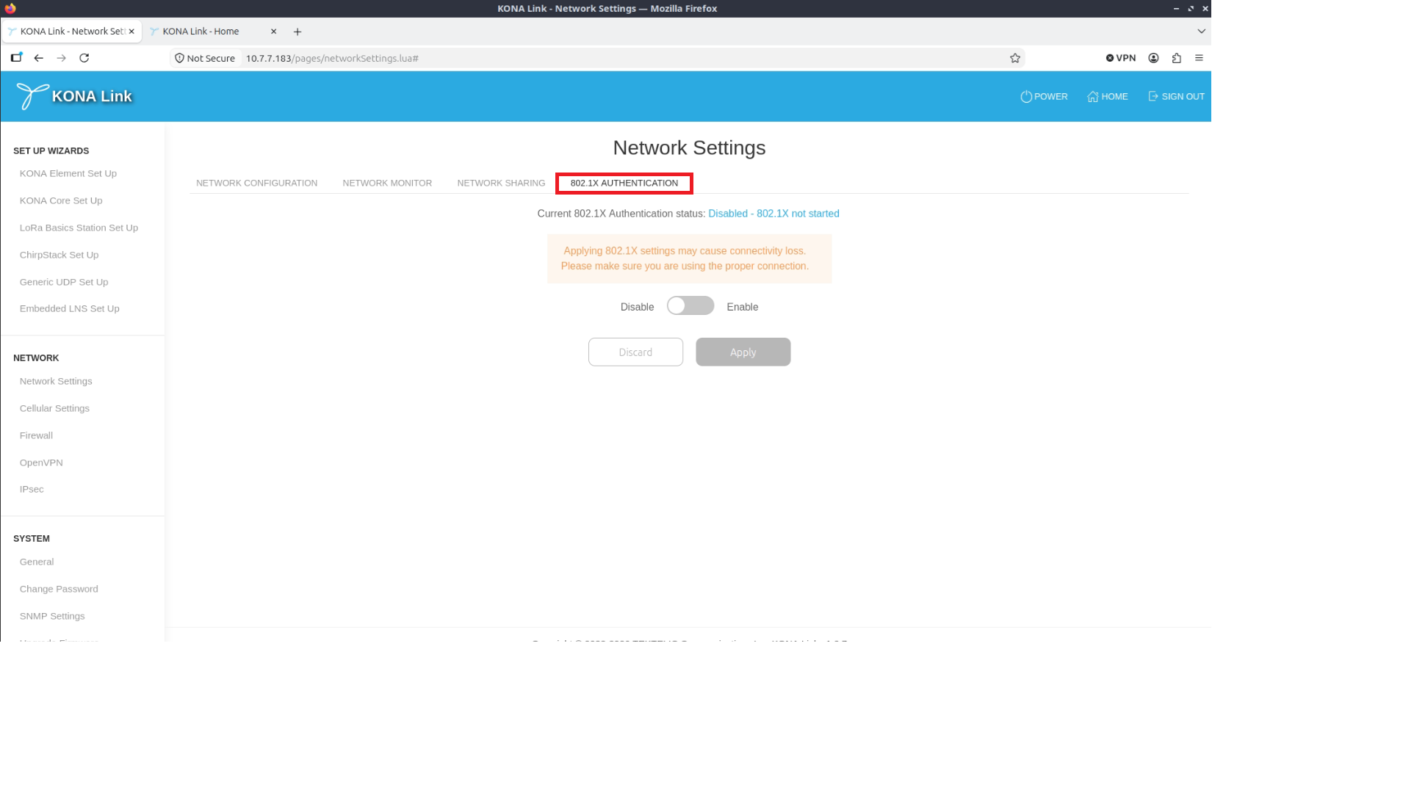Close the KONA Link - Network Settings tab
Viewport: 1403px width, 787px height.
point(131,32)
